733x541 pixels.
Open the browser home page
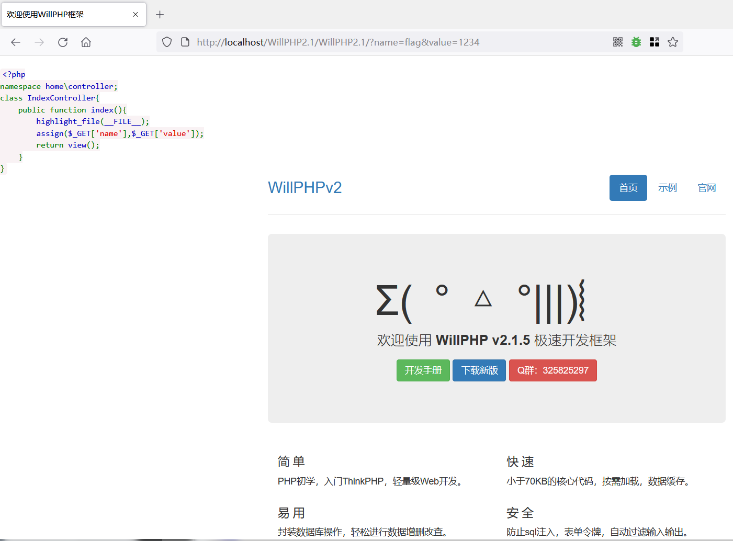click(x=86, y=42)
